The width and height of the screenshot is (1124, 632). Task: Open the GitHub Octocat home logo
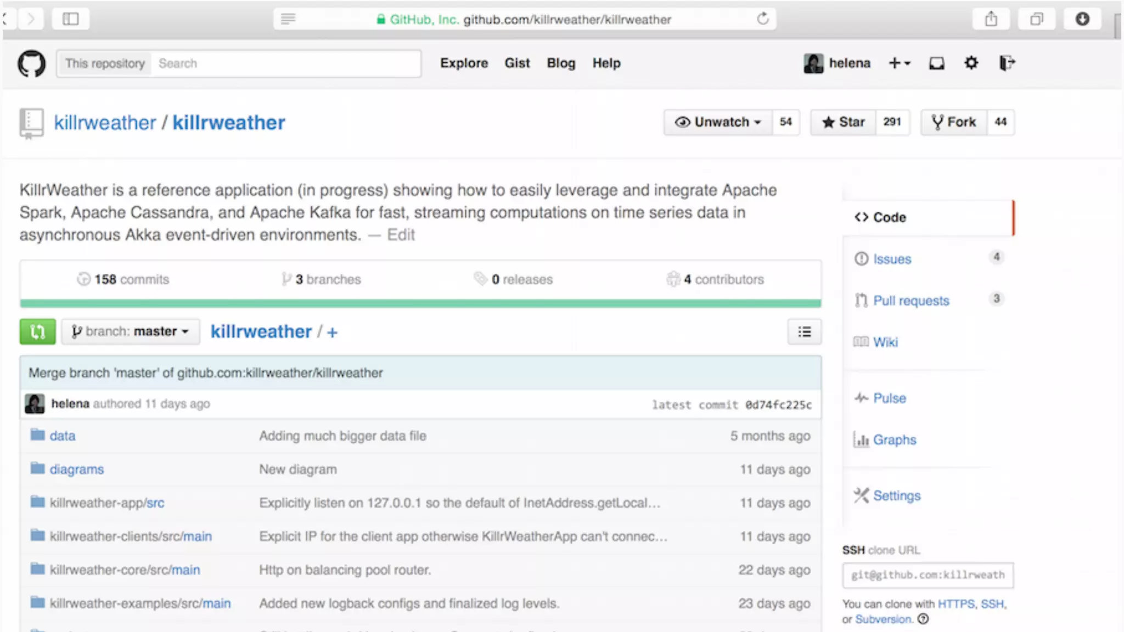pos(31,64)
